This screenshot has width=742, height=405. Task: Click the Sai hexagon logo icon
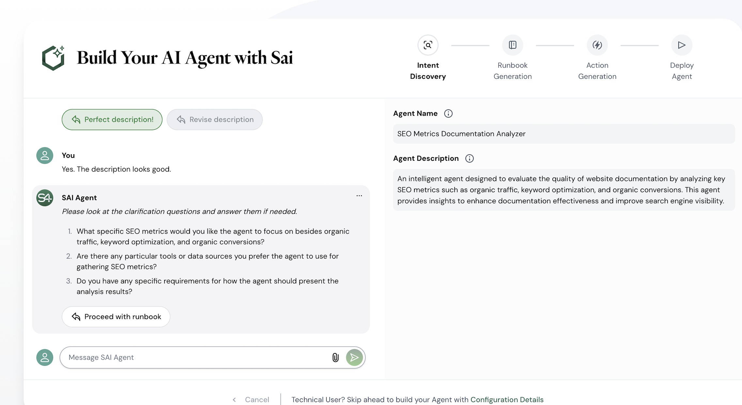coord(53,58)
